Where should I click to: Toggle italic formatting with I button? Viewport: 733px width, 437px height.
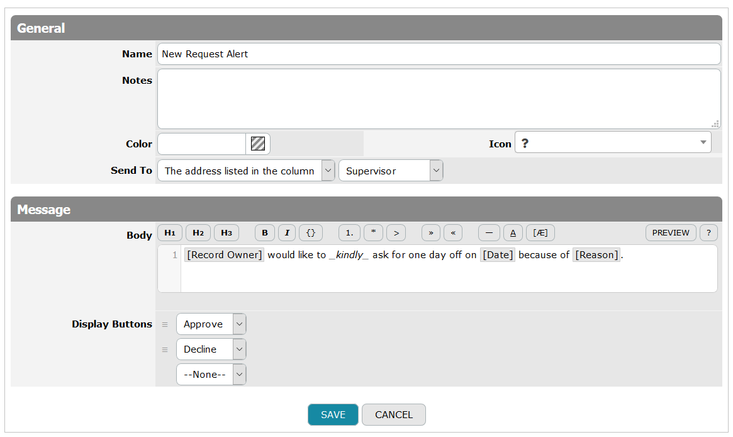[287, 233]
